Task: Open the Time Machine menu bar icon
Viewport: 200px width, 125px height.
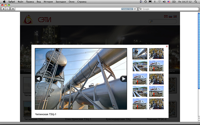Action: pyautogui.click(x=145, y=2)
